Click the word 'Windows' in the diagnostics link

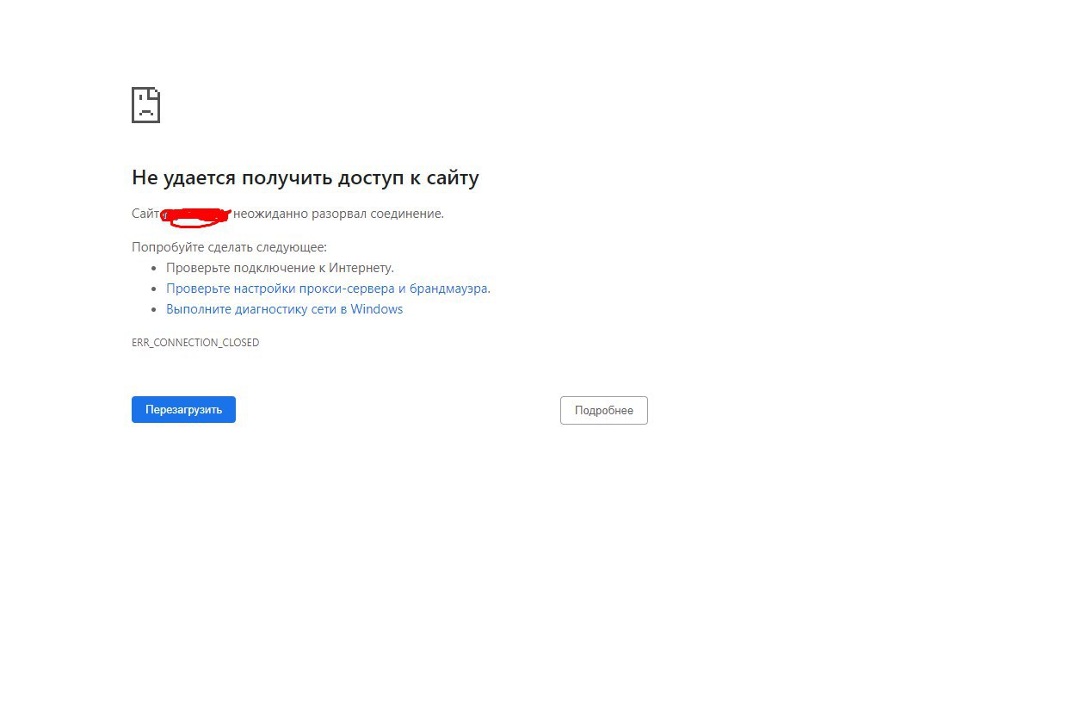[377, 309]
